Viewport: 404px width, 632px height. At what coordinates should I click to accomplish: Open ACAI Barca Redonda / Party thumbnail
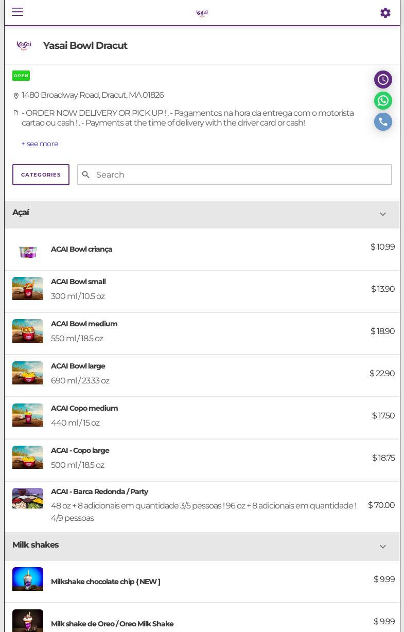(x=28, y=498)
